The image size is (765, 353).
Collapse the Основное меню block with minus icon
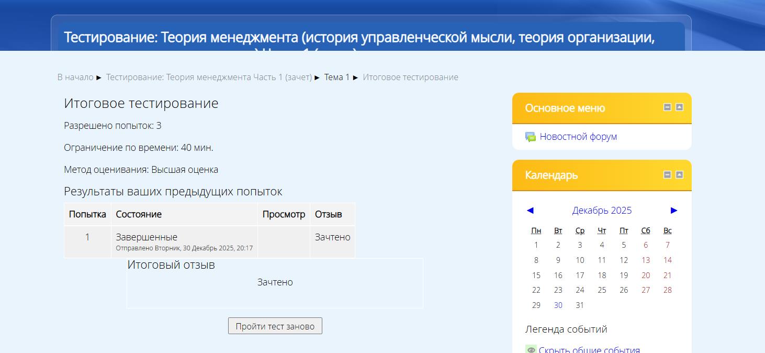click(667, 107)
